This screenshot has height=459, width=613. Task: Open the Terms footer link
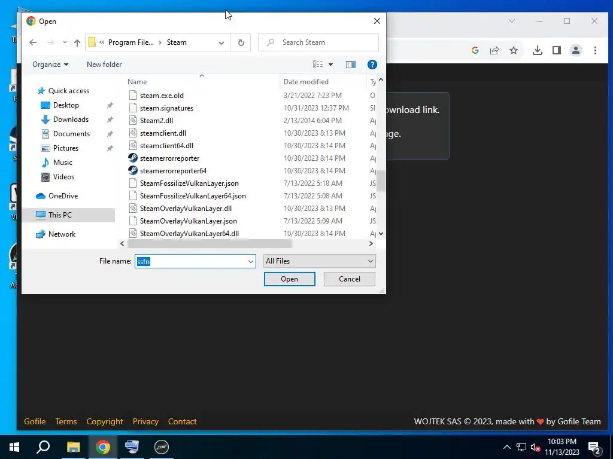[66, 421]
